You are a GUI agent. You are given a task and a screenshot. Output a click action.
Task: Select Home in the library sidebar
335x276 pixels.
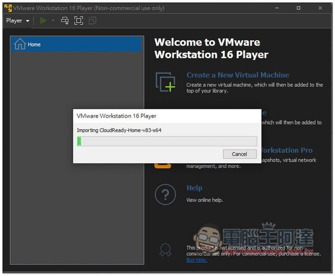coord(34,44)
